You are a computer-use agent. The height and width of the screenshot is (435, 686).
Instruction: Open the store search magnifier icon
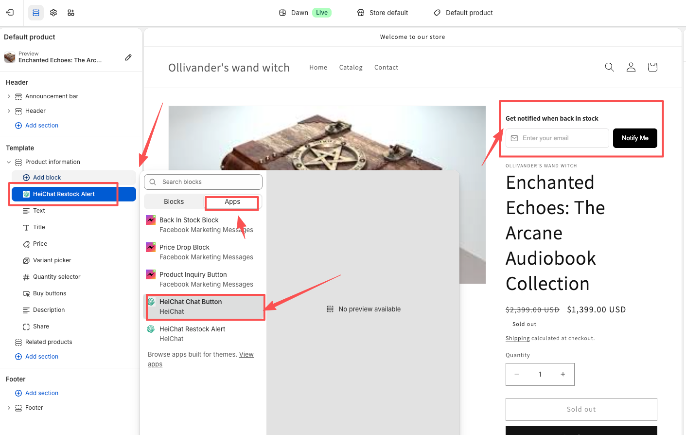point(609,67)
